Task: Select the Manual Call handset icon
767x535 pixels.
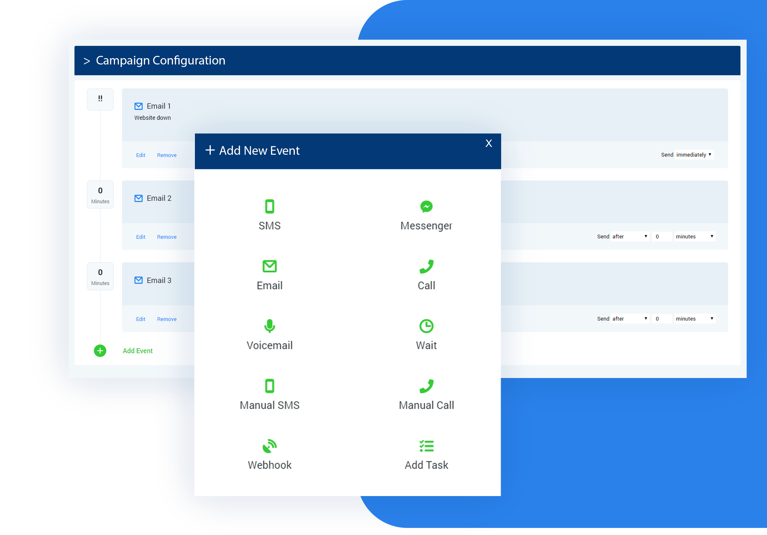Action: [x=426, y=386]
